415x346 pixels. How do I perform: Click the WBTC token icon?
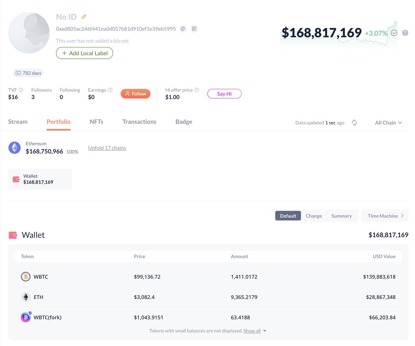pyautogui.click(x=26, y=277)
